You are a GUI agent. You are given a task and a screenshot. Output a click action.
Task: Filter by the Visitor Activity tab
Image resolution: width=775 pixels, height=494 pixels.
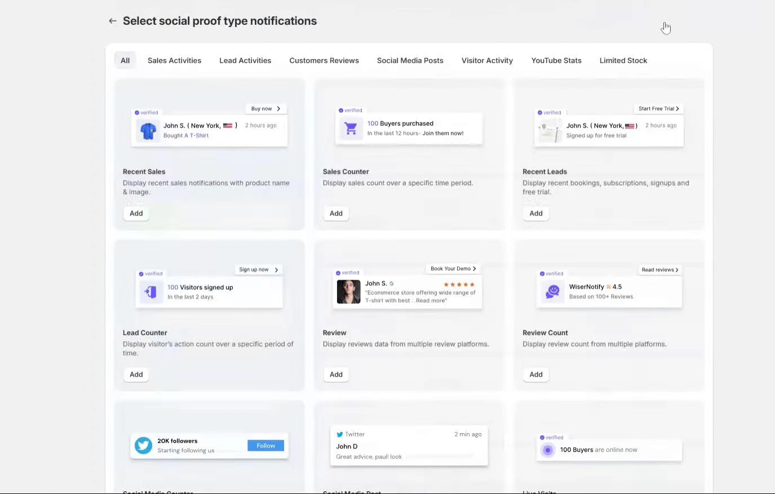[x=487, y=60]
